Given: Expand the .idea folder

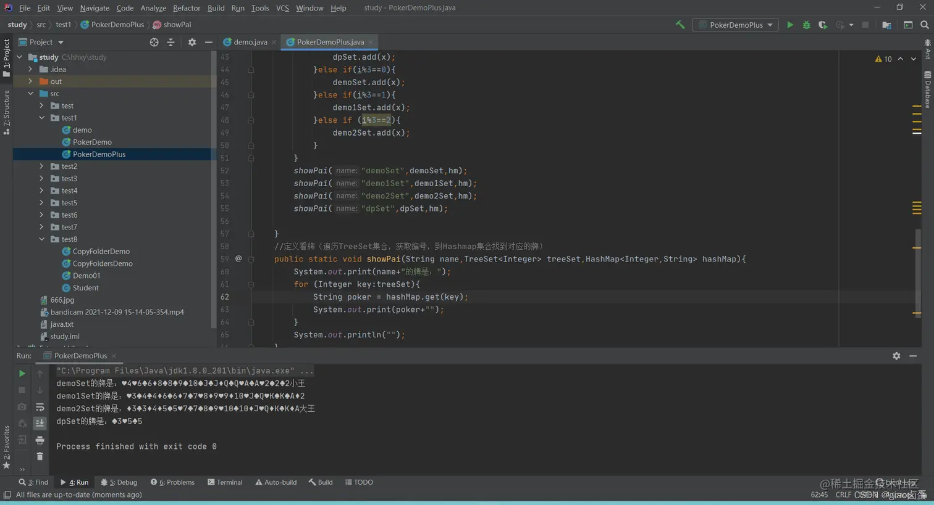Looking at the screenshot, I should pos(31,69).
